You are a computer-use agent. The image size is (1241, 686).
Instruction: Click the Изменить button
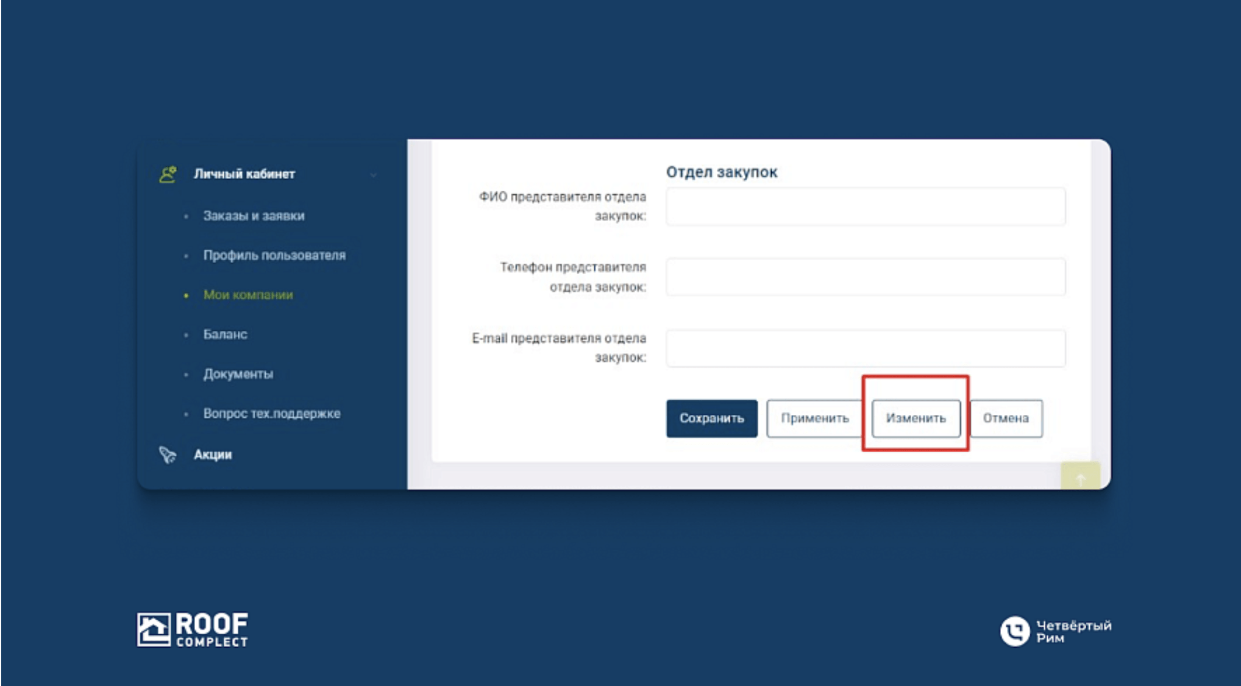pyautogui.click(x=916, y=419)
